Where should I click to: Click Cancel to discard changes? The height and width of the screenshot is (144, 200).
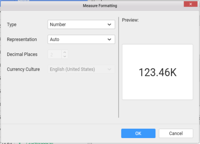coord(176,133)
